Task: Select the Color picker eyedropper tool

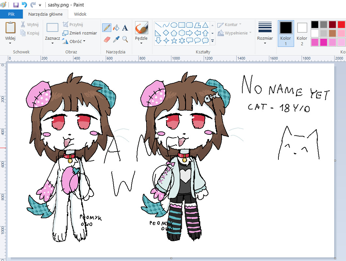Action: (116, 39)
